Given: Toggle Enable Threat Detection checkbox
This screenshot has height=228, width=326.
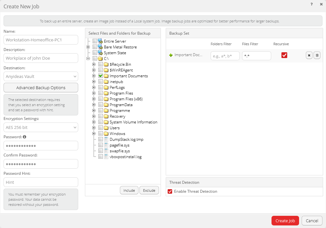Looking at the screenshot, I should pyautogui.click(x=170, y=191).
